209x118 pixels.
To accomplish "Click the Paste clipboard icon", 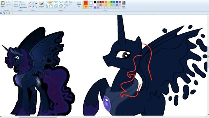I will [x=3, y=3].
